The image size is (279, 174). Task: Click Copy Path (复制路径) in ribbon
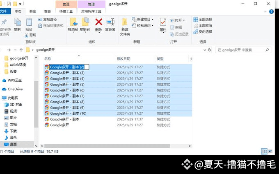pos(48,19)
